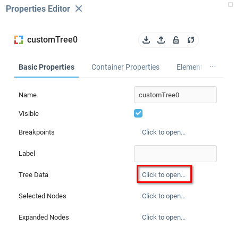Image resolution: width=235 pixels, height=226 pixels.
Task: Click the upload/export properties icon
Action: point(161,40)
